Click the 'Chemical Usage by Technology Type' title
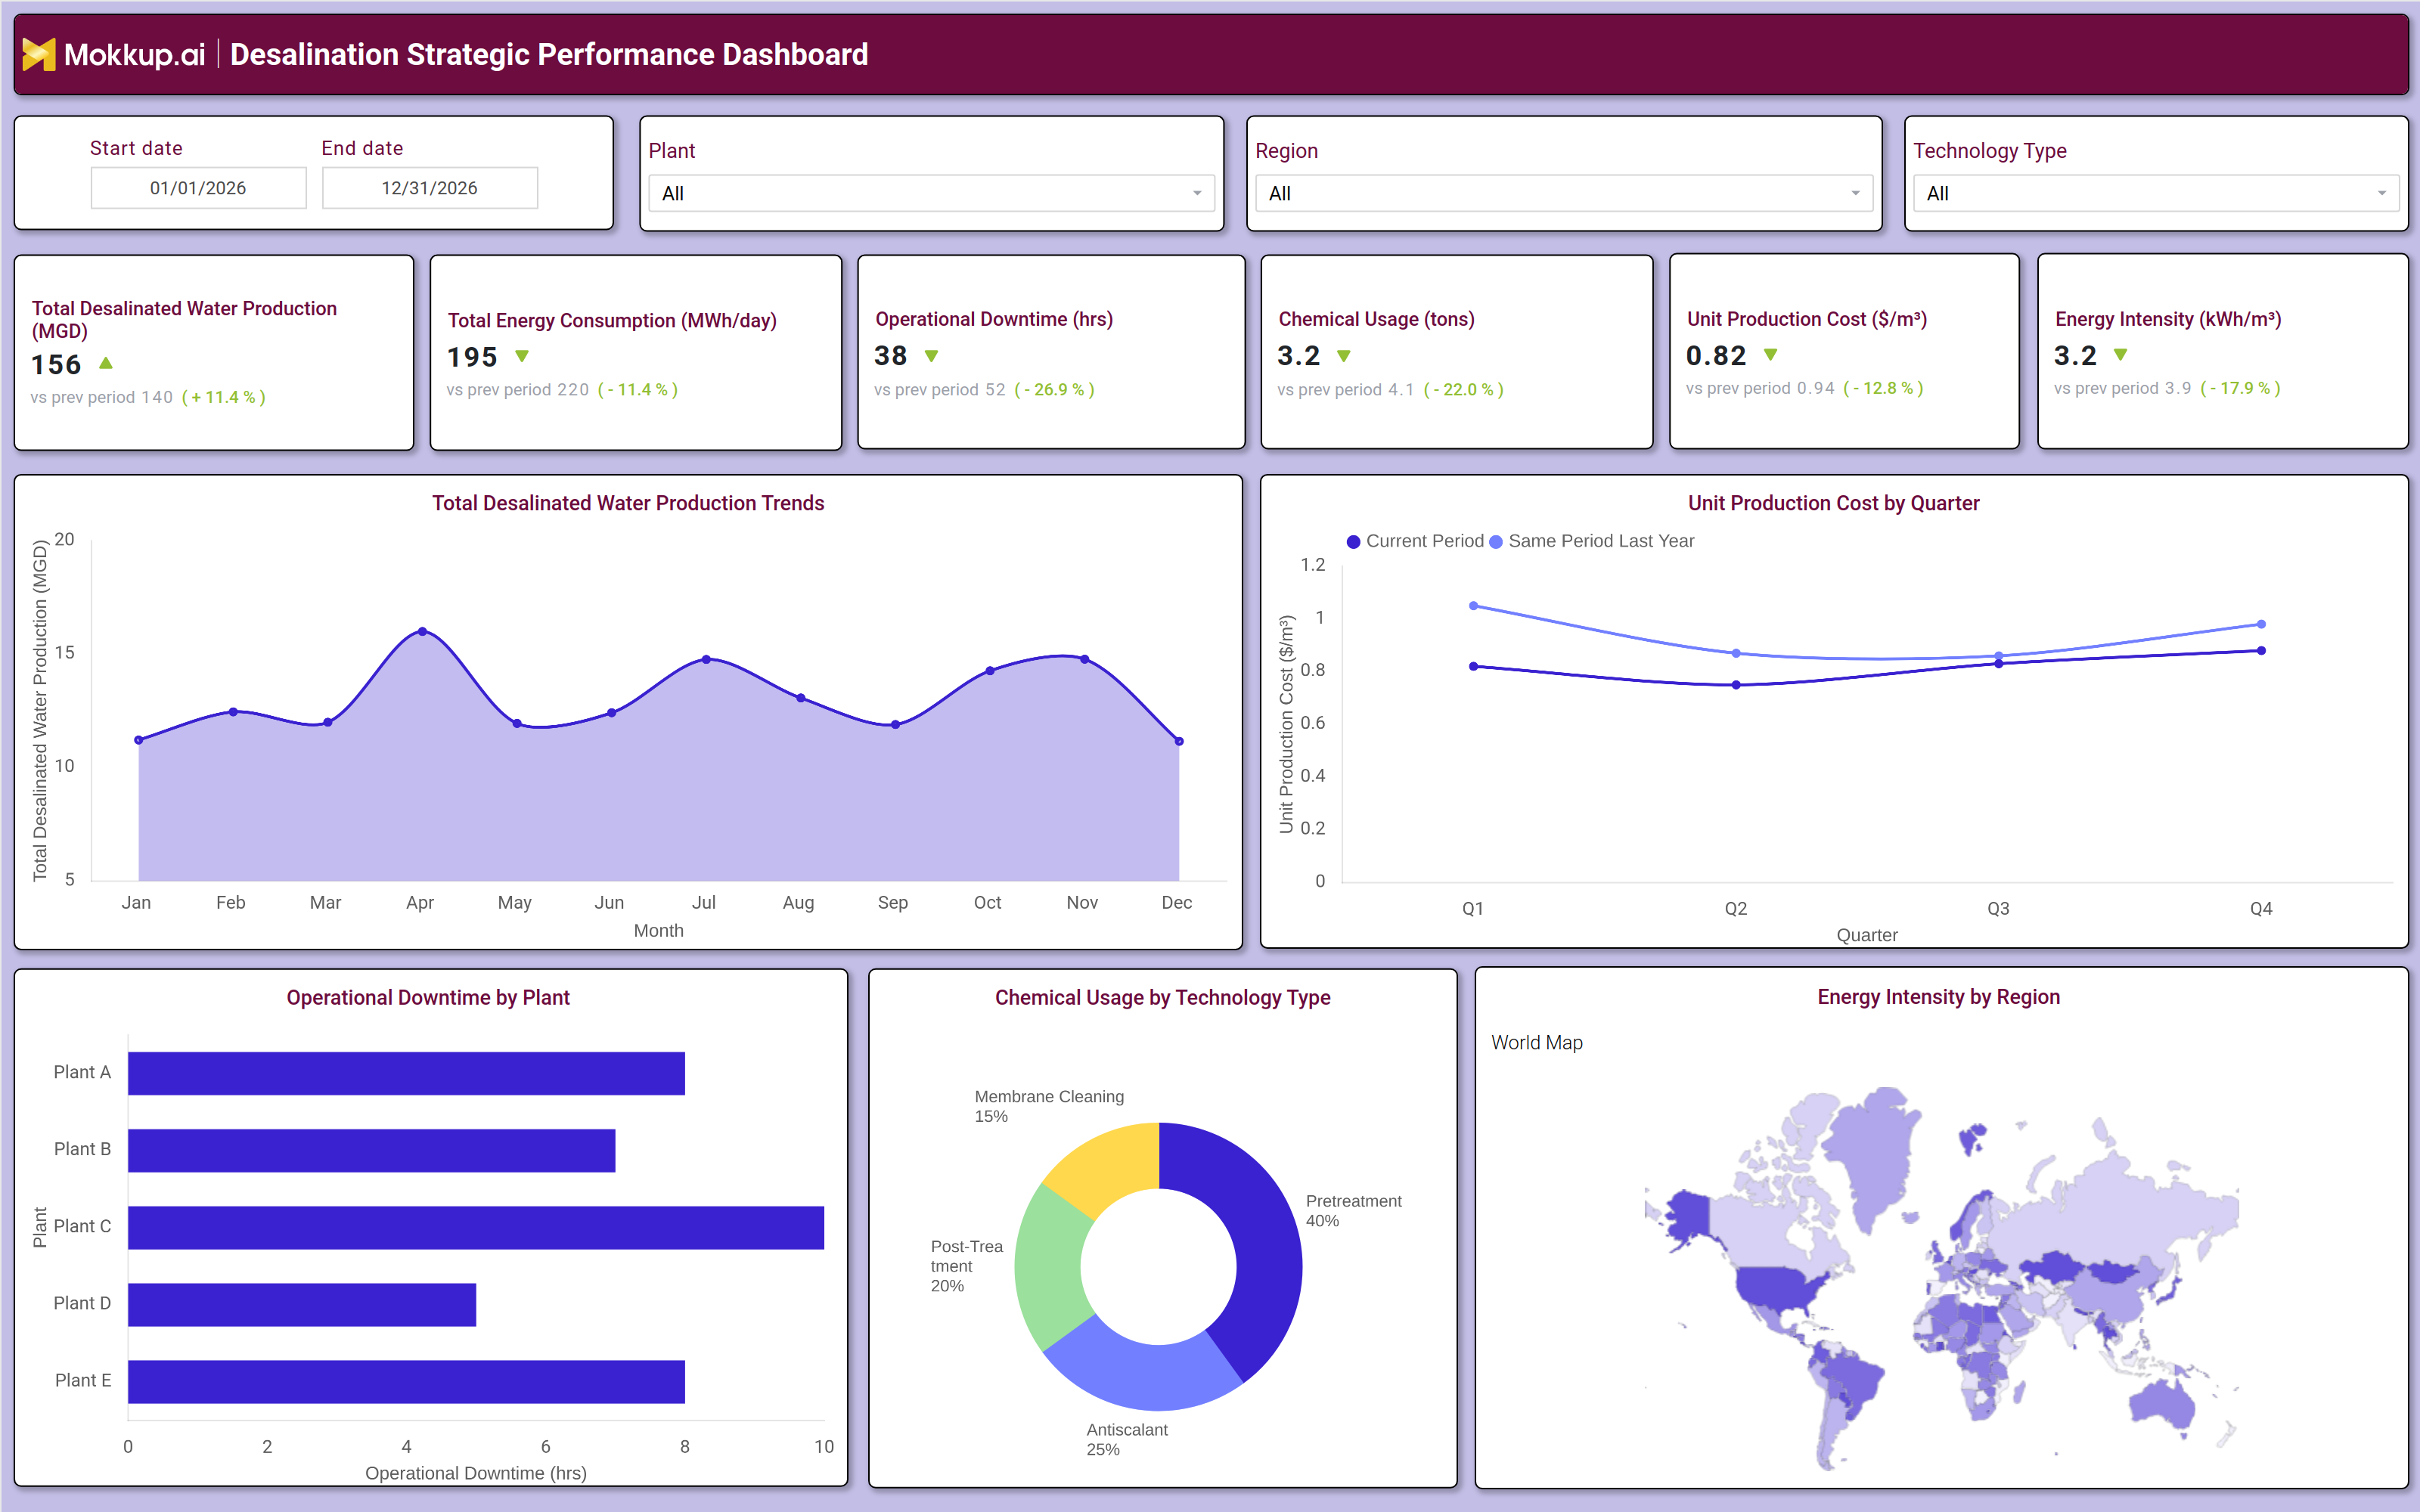2420x1512 pixels. tap(1163, 997)
